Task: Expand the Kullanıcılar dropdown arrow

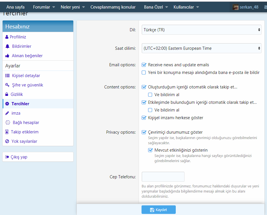Action: click(x=197, y=7)
